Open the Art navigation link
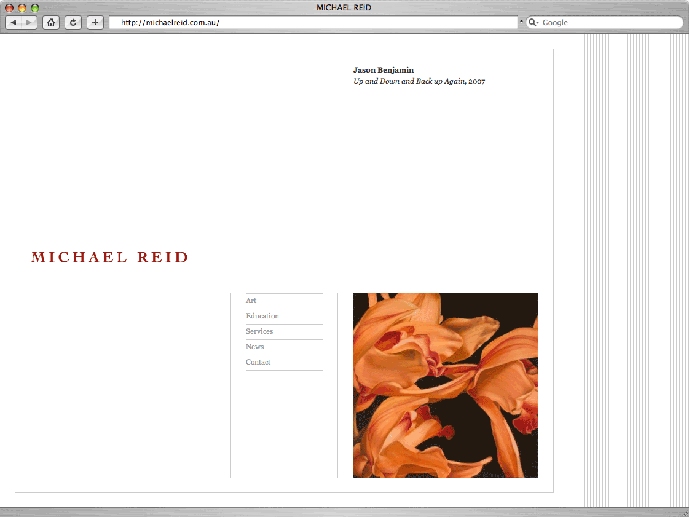Viewport: 689px width, 517px height. (251, 301)
